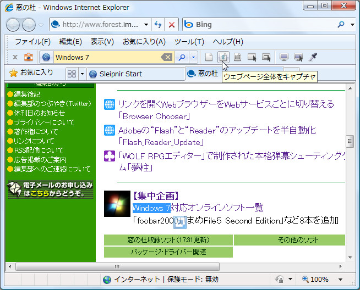This screenshot has width=360, height=290.
Task: Select the その他のソフト tab
Action: 290,240
